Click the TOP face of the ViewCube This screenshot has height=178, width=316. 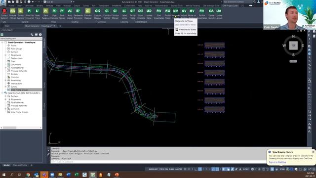pos(293,45)
